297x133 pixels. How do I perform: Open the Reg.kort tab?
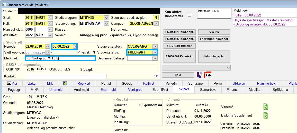[84, 83]
